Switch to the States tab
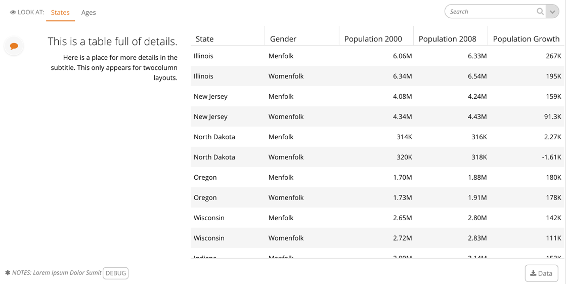This screenshot has height=284, width=566. point(60,13)
